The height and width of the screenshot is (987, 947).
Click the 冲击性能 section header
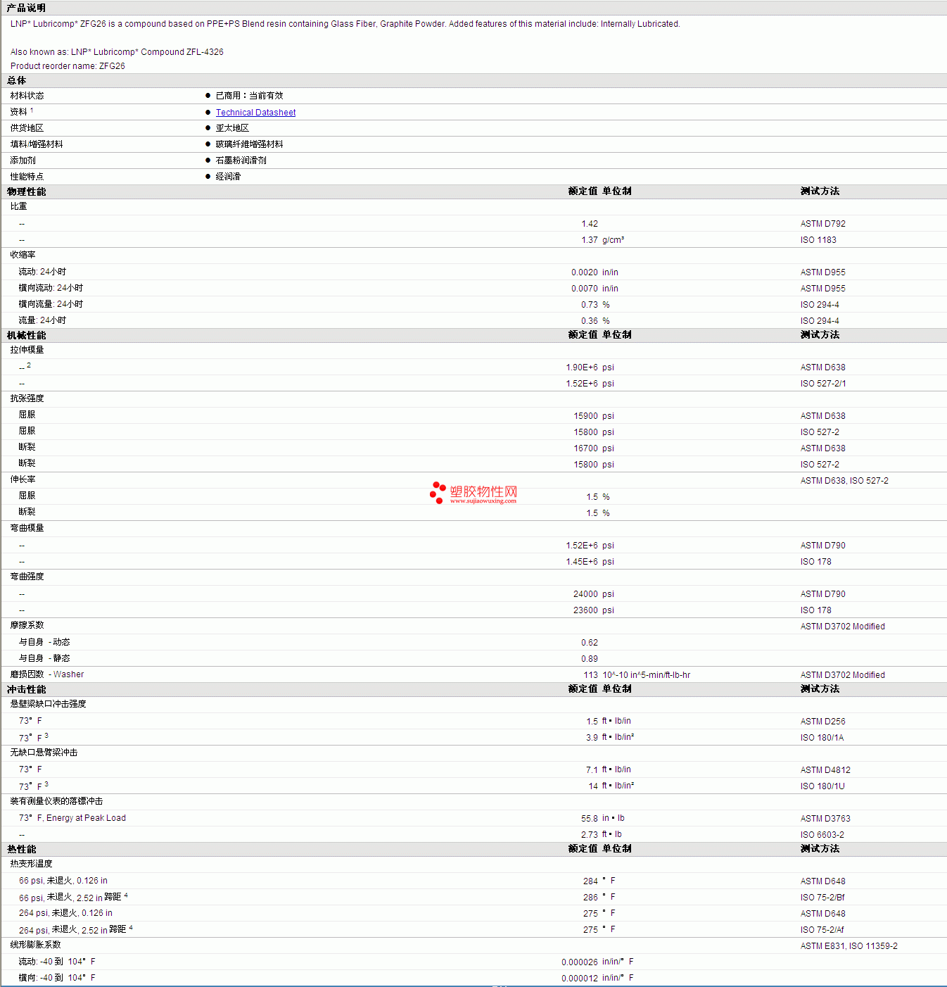(x=27, y=689)
